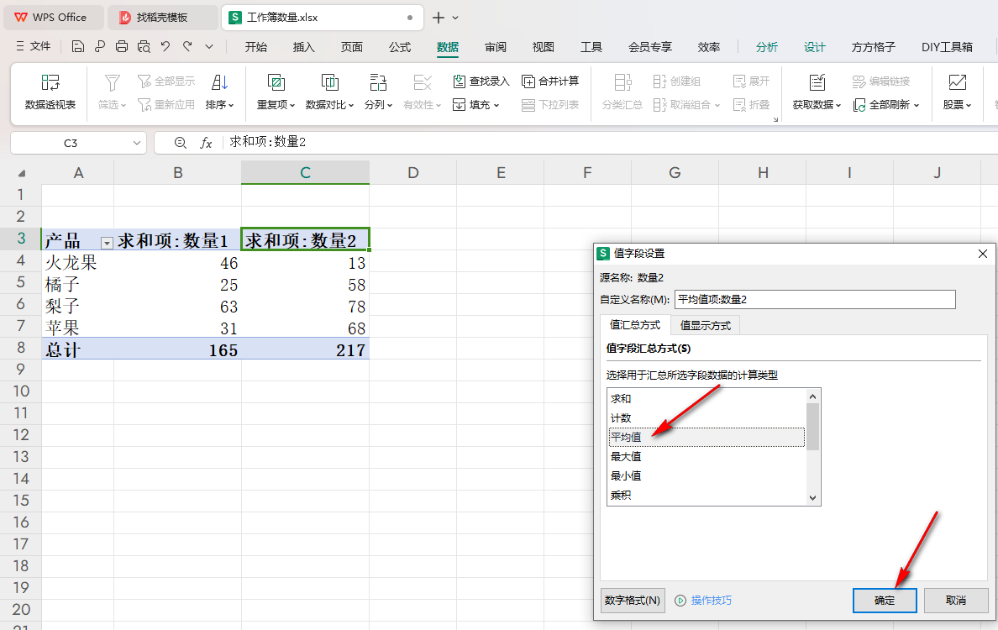Click the new tab plus icon
Screen dimensions: 998x630
(438, 18)
